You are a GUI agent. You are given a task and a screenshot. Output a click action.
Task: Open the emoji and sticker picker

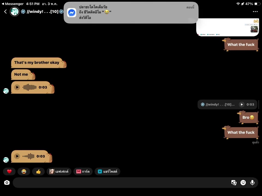coord(243,182)
